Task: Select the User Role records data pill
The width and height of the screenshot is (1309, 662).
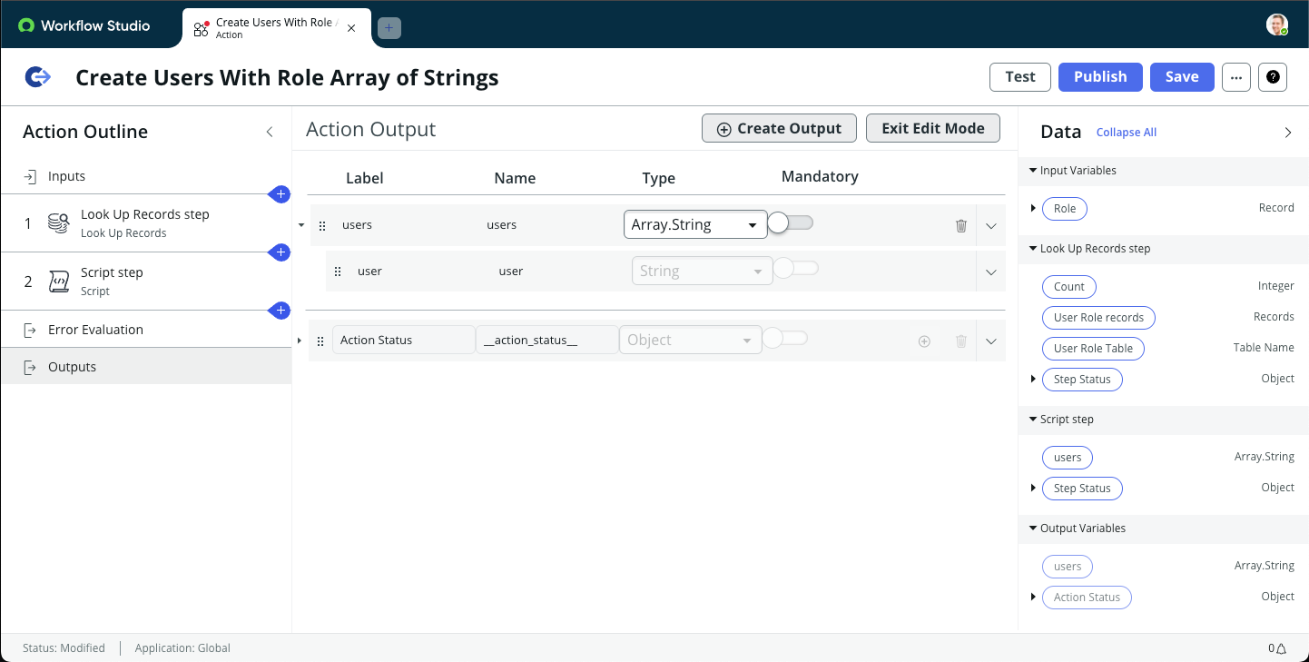Action: tap(1098, 318)
